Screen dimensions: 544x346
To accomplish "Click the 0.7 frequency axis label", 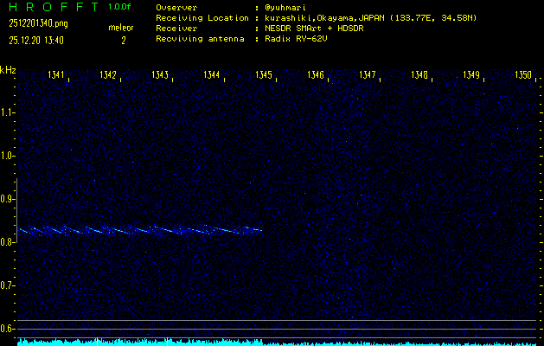I will tap(8, 285).
